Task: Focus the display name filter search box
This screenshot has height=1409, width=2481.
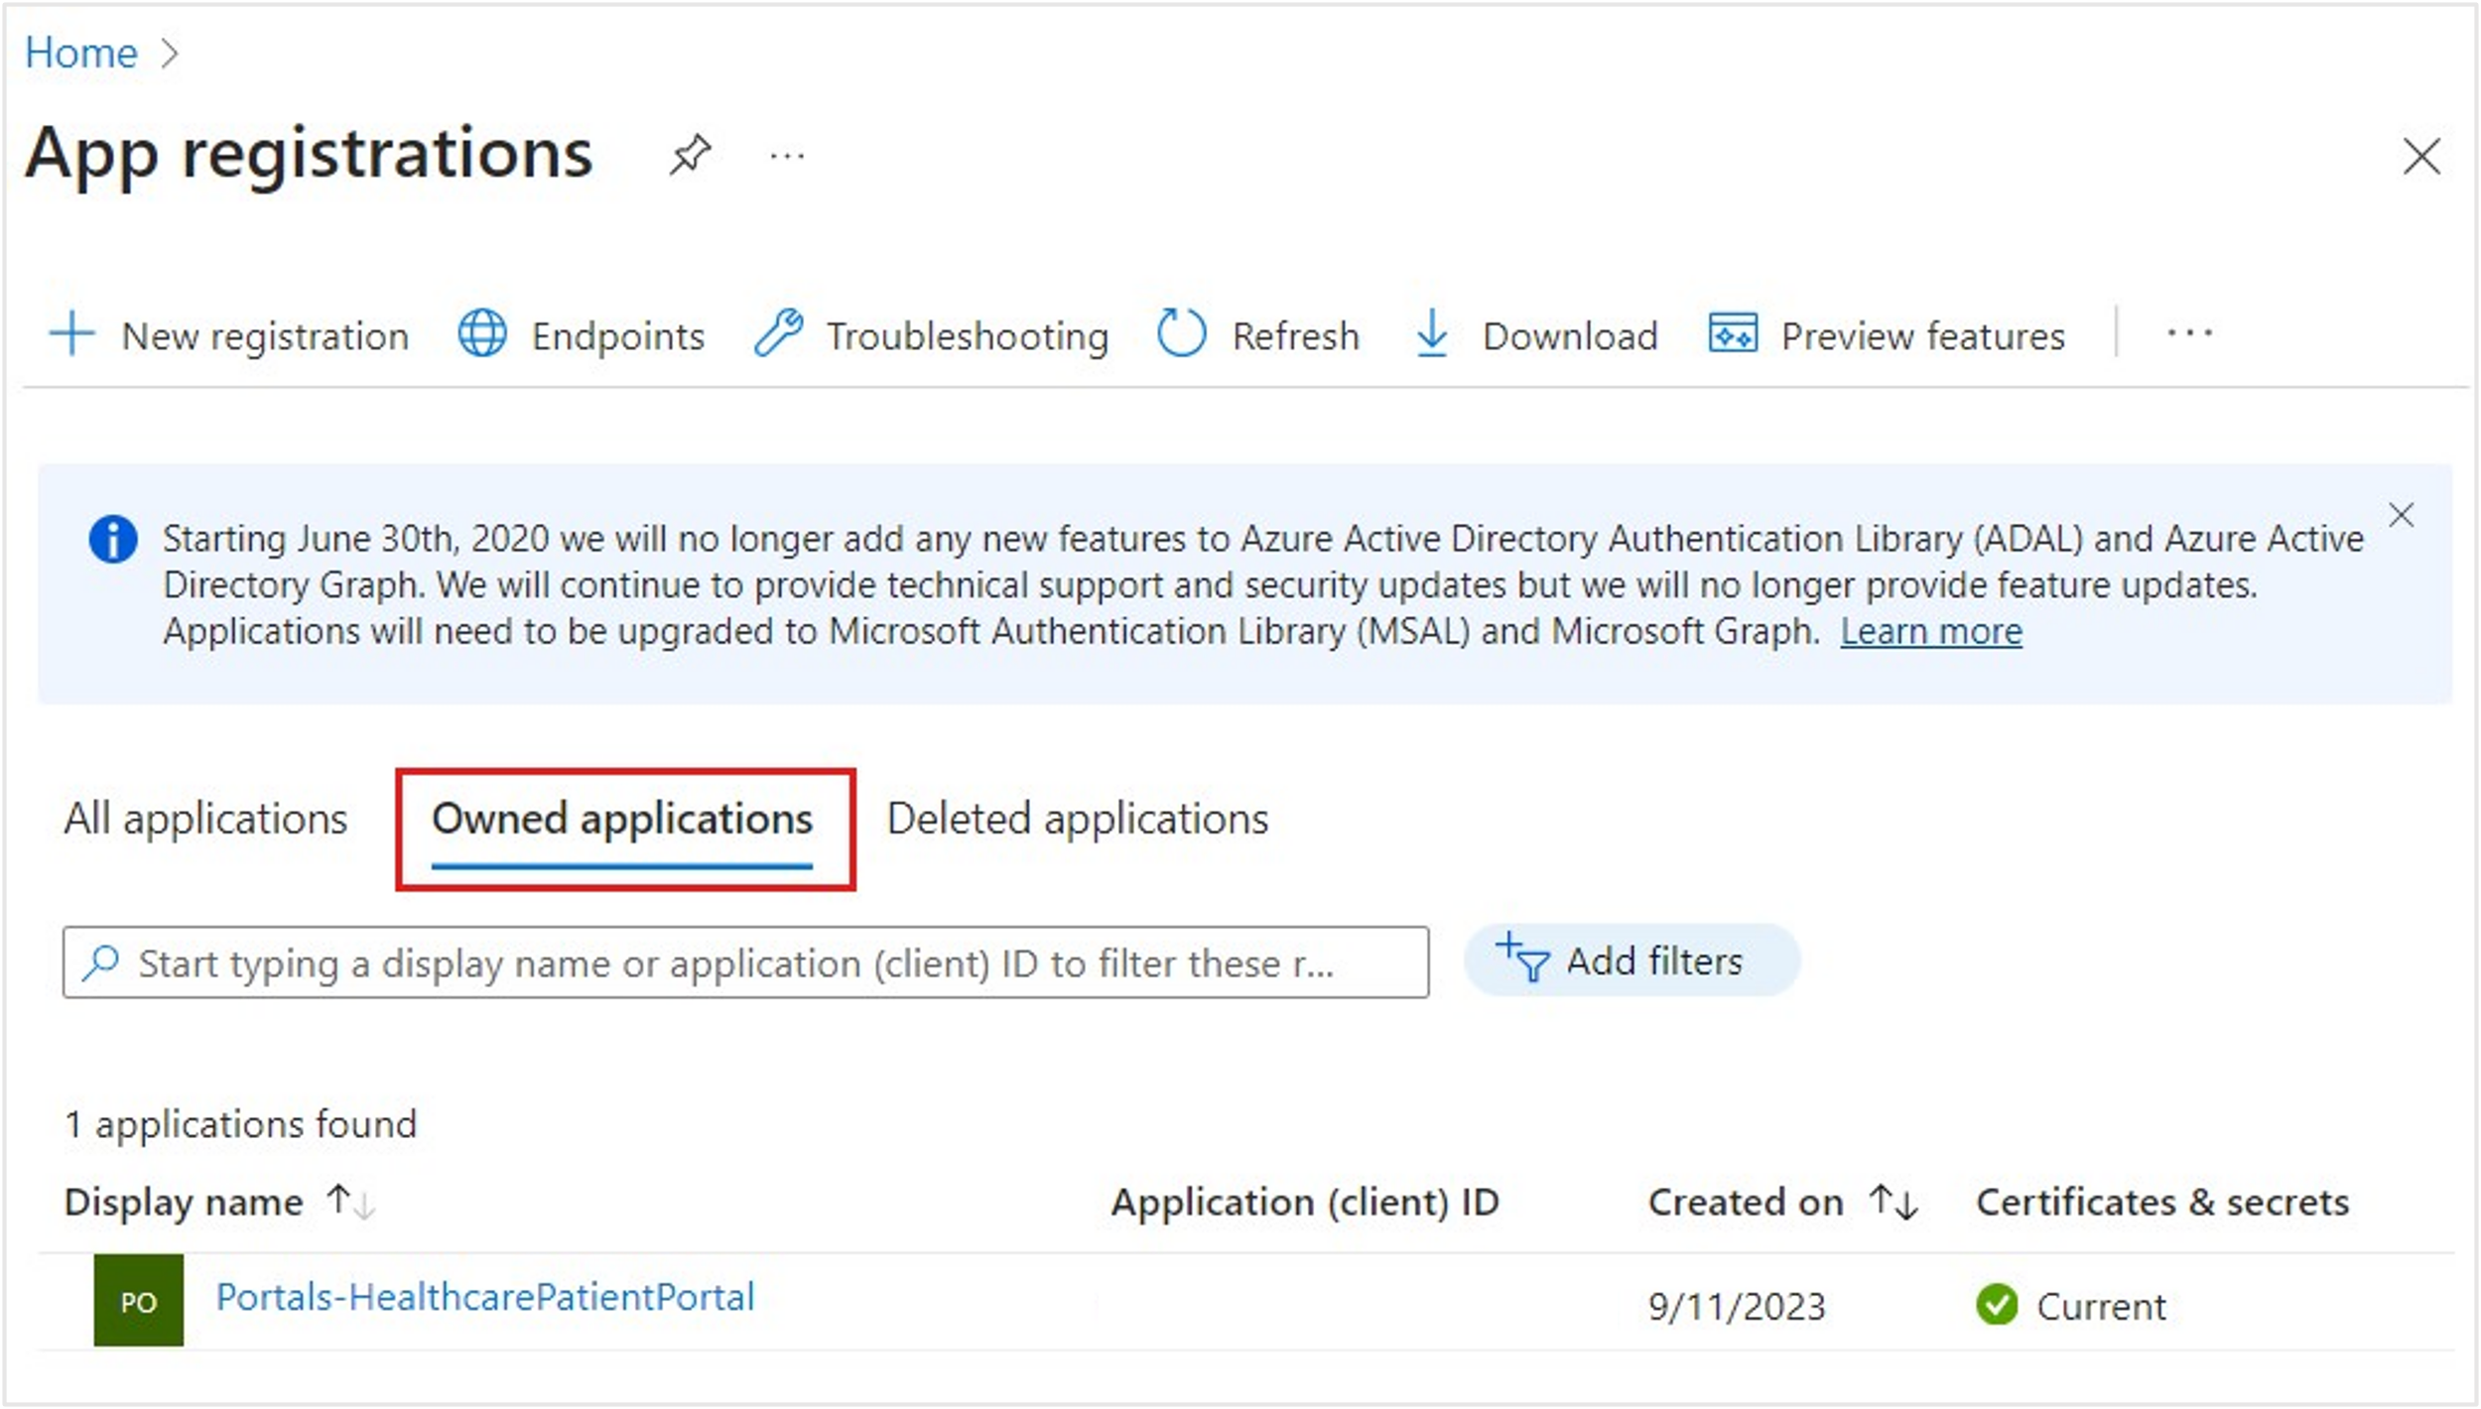Action: pos(745,962)
